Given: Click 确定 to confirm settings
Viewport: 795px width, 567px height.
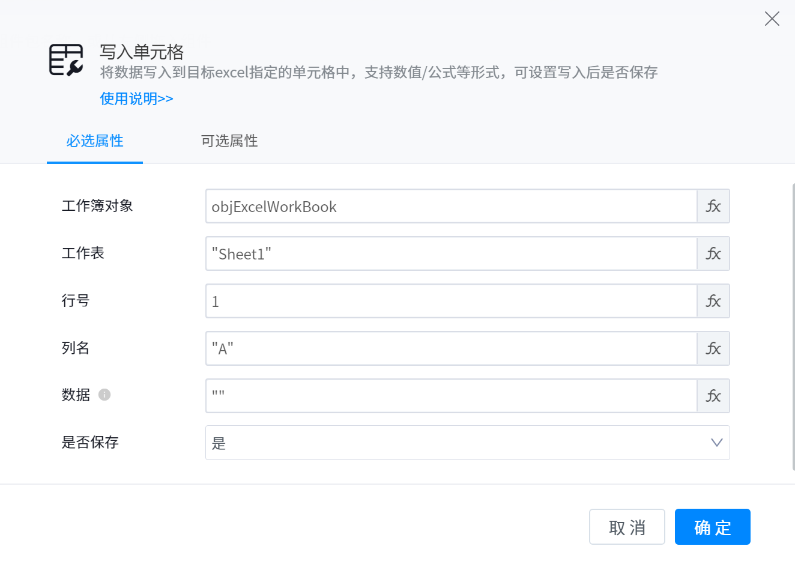Looking at the screenshot, I should [712, 527].
